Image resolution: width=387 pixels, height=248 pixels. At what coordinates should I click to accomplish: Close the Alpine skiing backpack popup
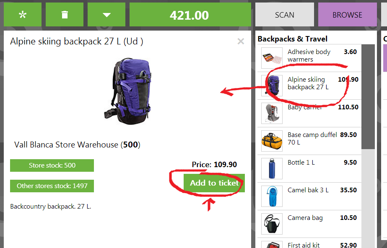[241, 41]
